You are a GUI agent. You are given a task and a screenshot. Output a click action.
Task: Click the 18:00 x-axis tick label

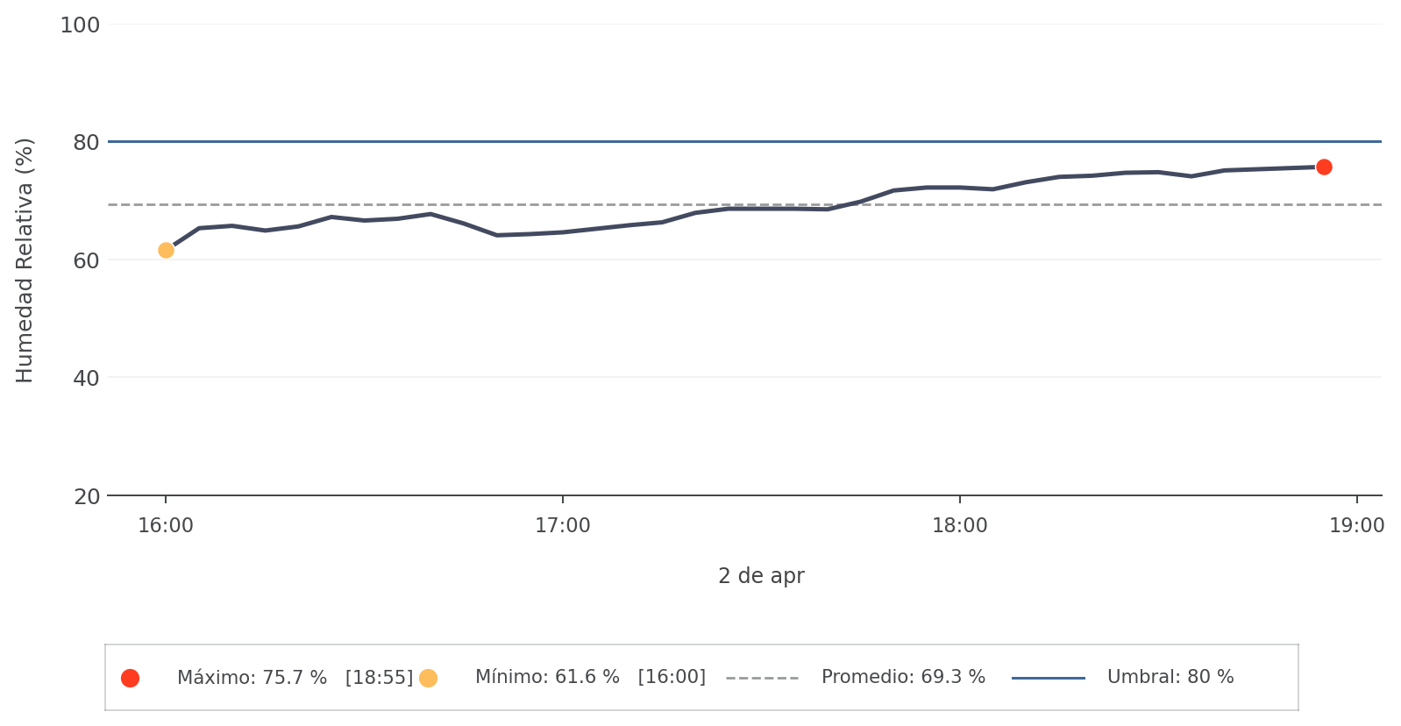click(960, 526)
